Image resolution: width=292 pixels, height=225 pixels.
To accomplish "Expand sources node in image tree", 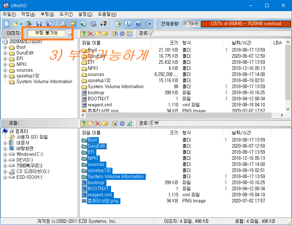I will pyautogui.click(x=5, y=71).
